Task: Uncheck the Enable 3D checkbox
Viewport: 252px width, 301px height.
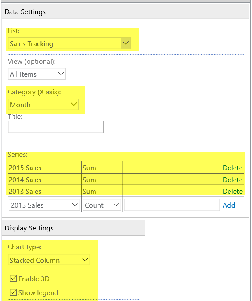Action: pyautogui.click(x=13, y=278)
